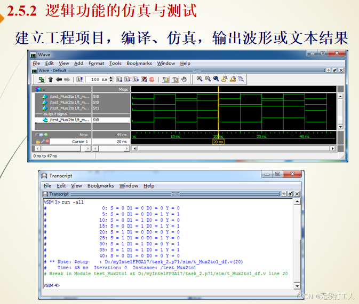This screenshot has width=359, height=304.
Task: Click the 'output signal' divider label
Action: tap(55, 114)
